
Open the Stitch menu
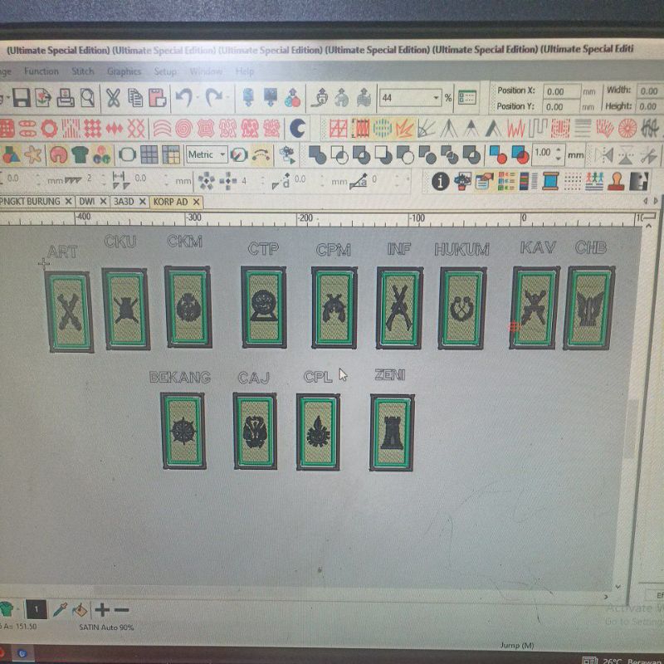point(82,71)
